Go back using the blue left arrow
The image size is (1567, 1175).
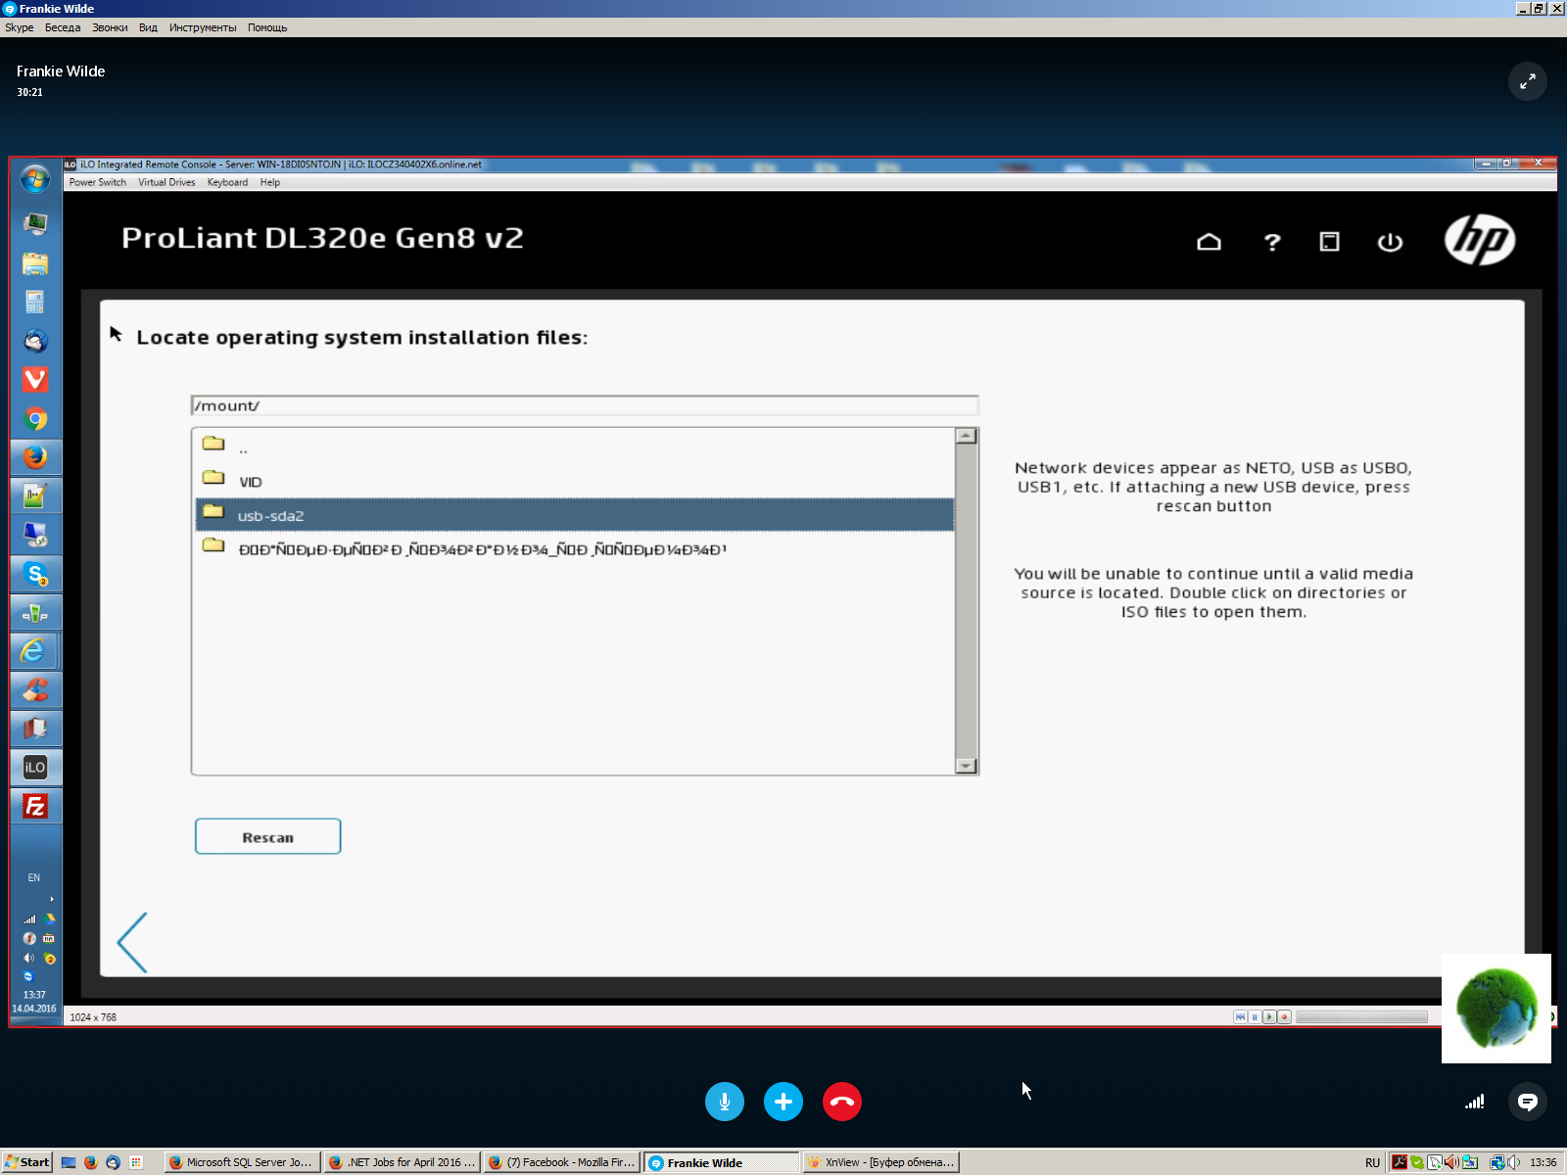132,942
